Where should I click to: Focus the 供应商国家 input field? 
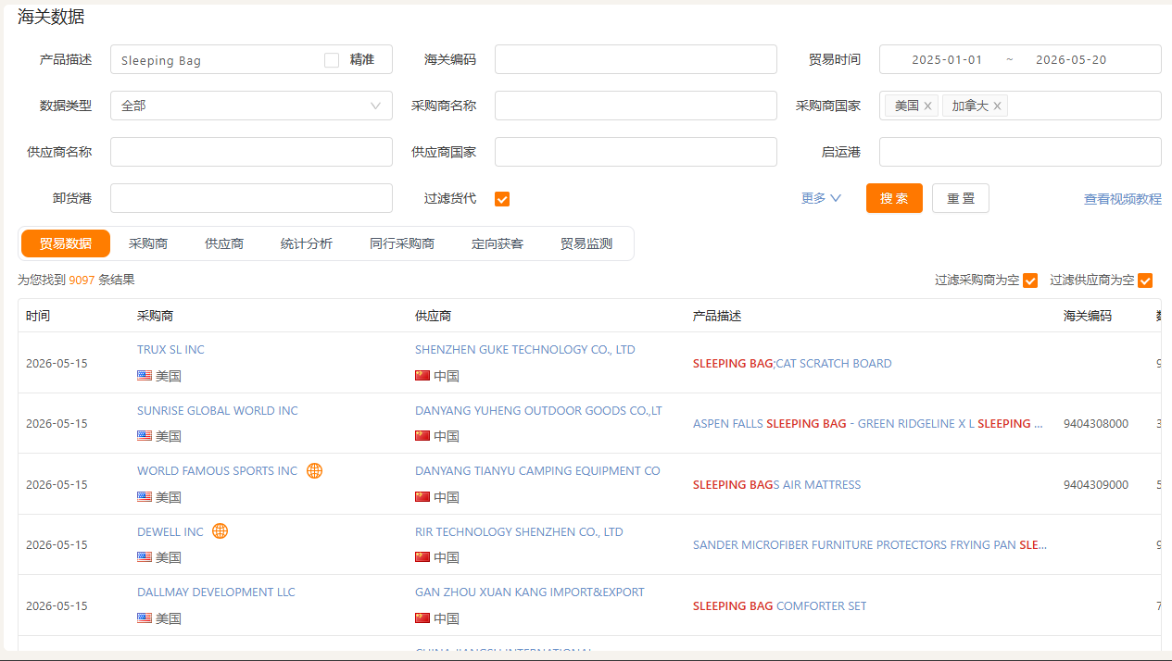point(636,152)
